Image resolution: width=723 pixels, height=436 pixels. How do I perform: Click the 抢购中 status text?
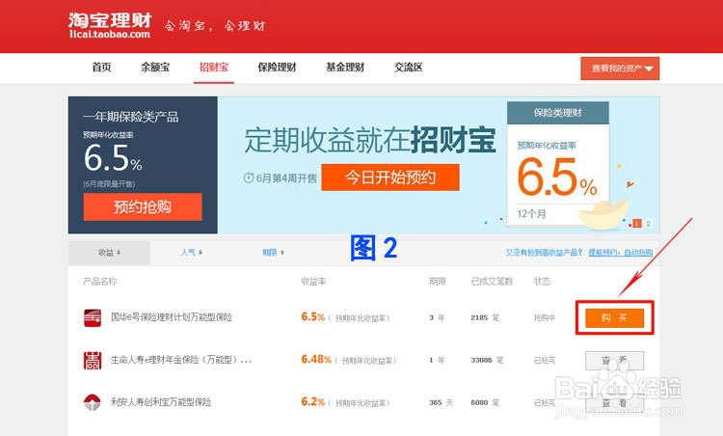(544, 318)
